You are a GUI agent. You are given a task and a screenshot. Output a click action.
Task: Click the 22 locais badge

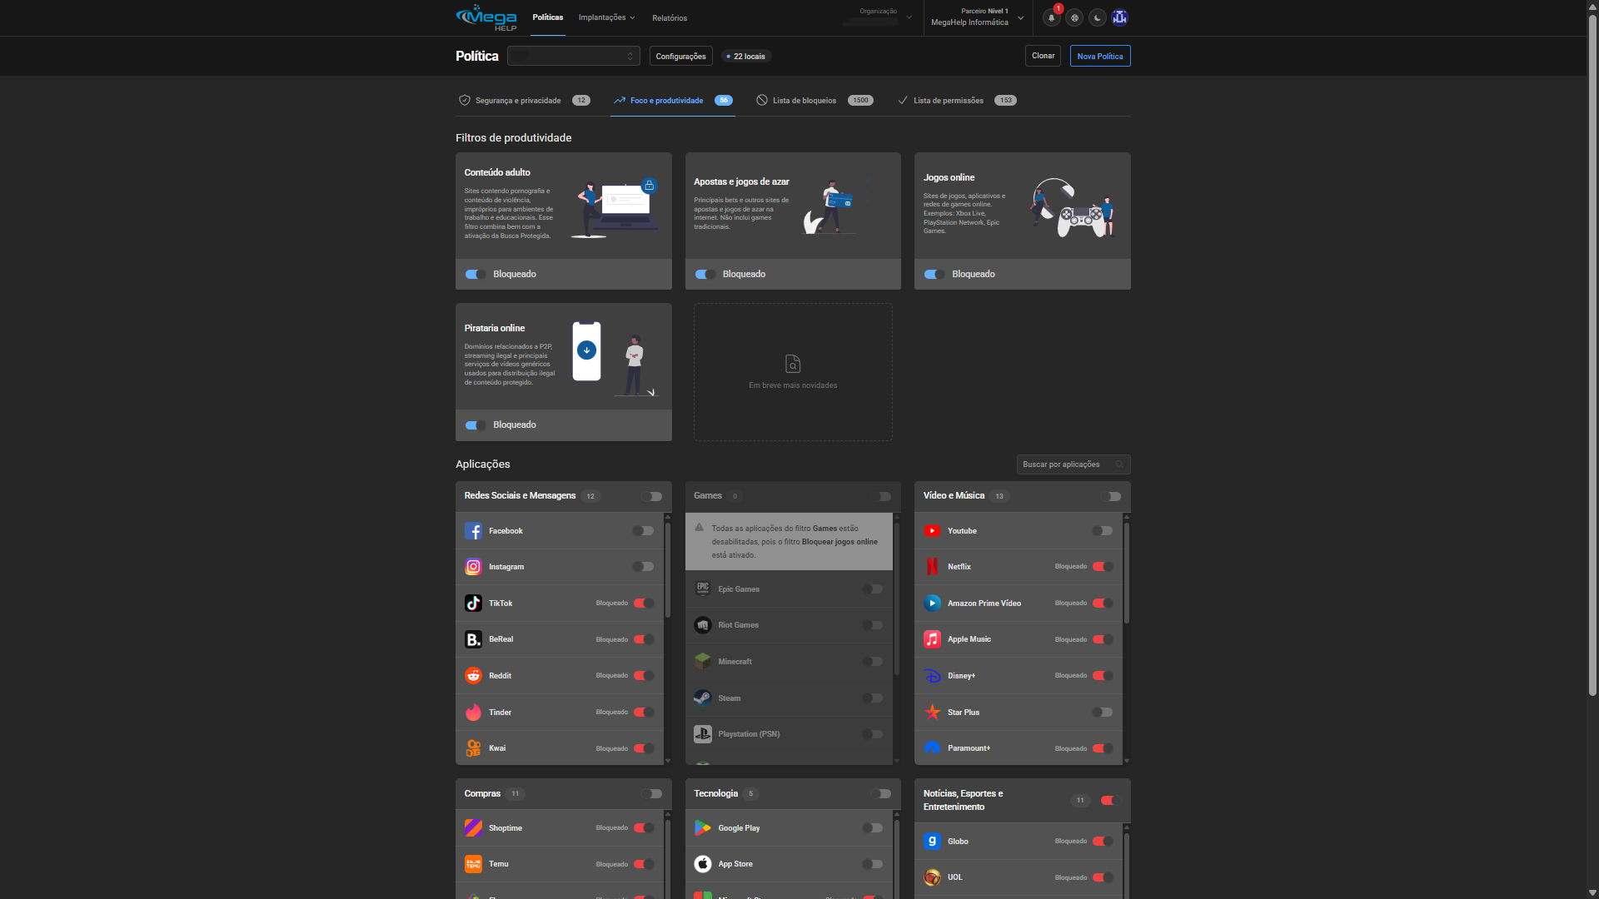coord(746,57)
